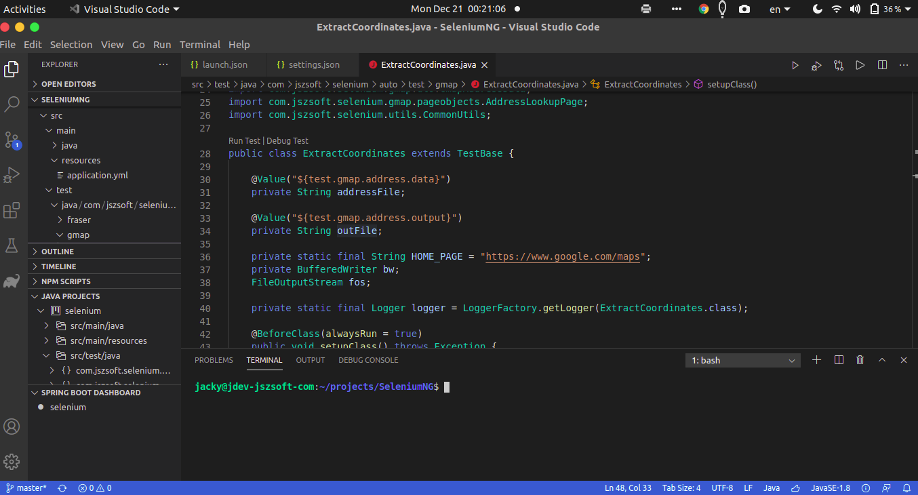Collapse the SPRING BOOT DASHBOARD section
918x495 pixels.
[104, 393]
